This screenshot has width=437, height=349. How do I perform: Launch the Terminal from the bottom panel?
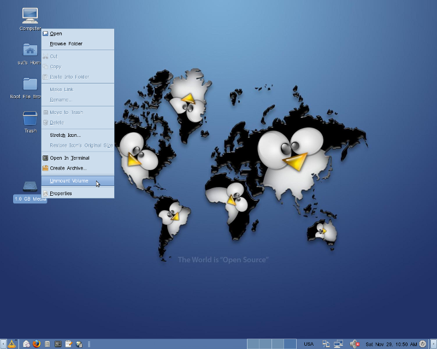click(58, 344)
